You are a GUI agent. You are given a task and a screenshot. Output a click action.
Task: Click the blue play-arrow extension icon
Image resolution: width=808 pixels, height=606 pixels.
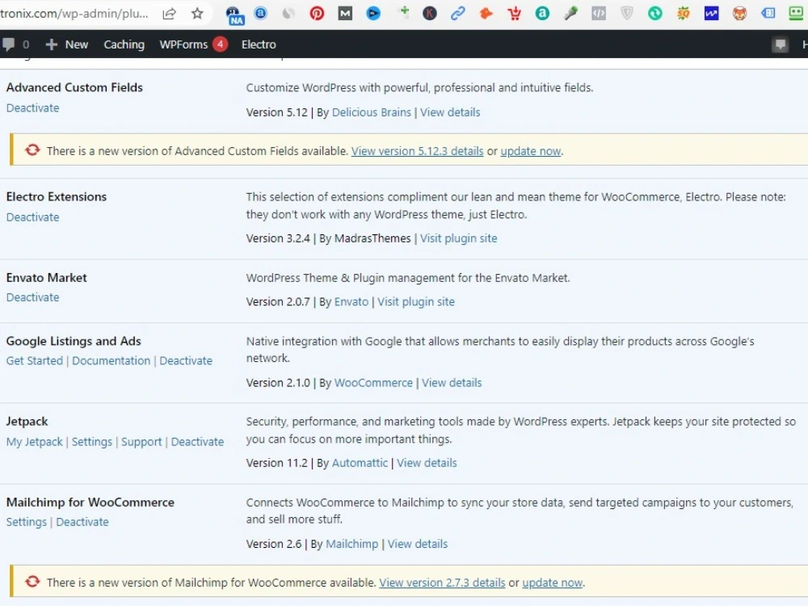coord(373,14)
